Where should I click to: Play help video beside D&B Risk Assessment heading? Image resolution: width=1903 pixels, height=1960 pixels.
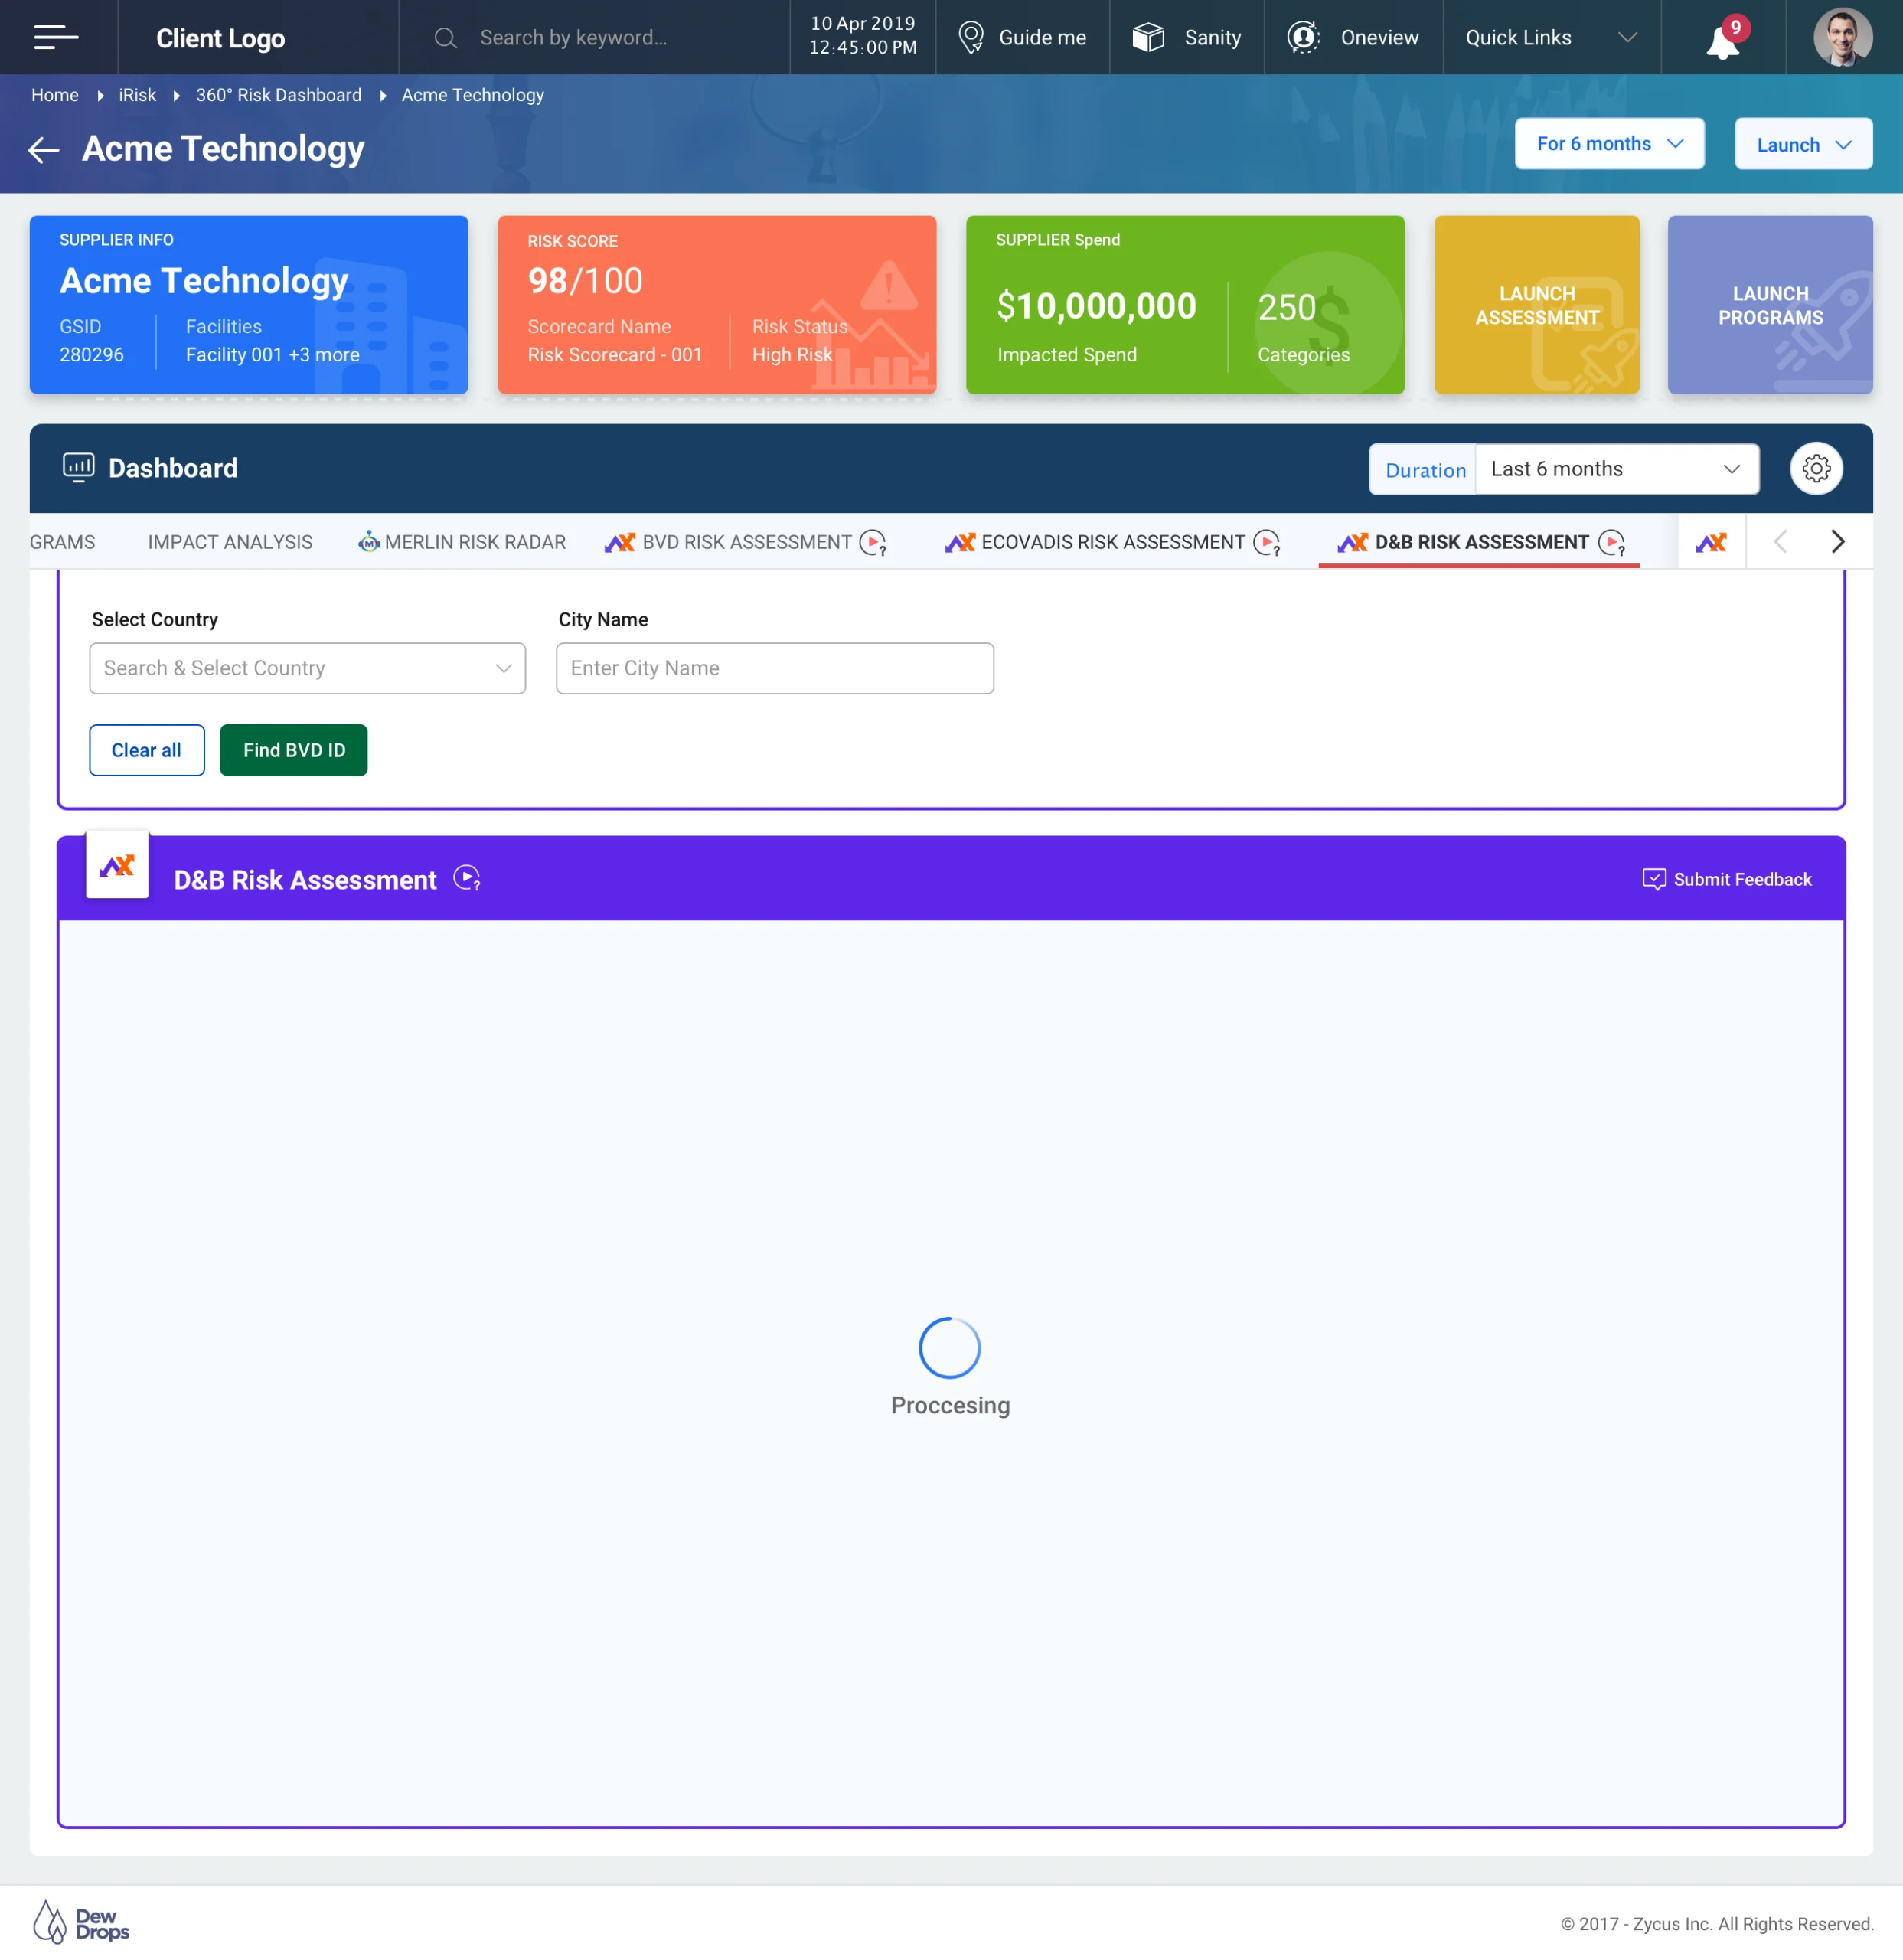point(467,878)
